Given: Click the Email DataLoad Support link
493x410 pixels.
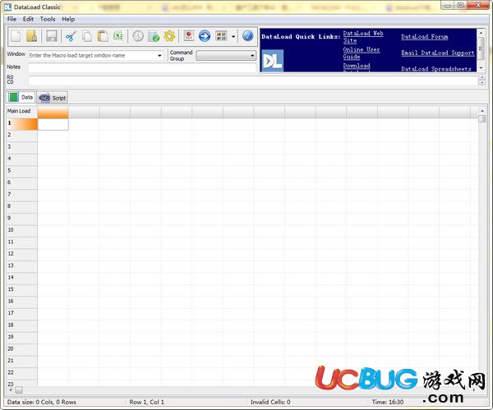Looking at the screenshot, I should point(438,53).
